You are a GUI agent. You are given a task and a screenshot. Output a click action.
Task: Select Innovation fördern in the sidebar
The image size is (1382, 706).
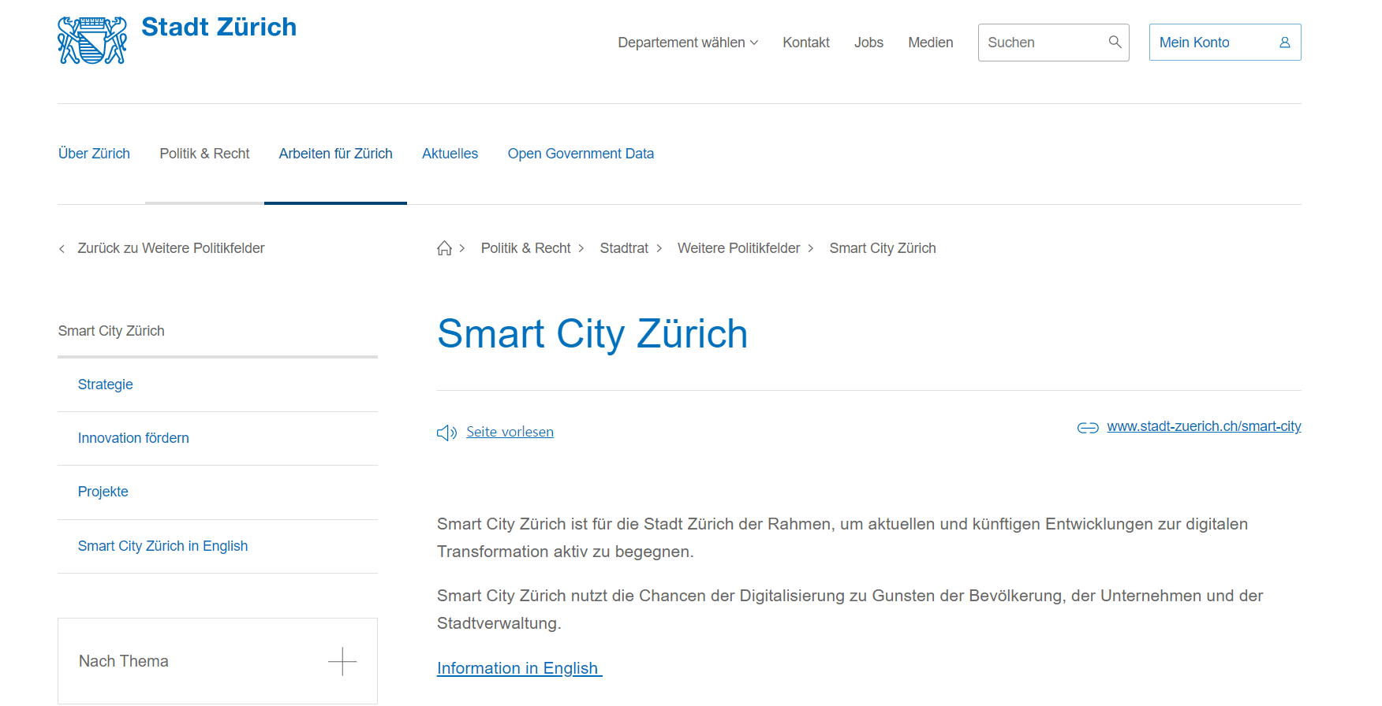pos(133,438)
